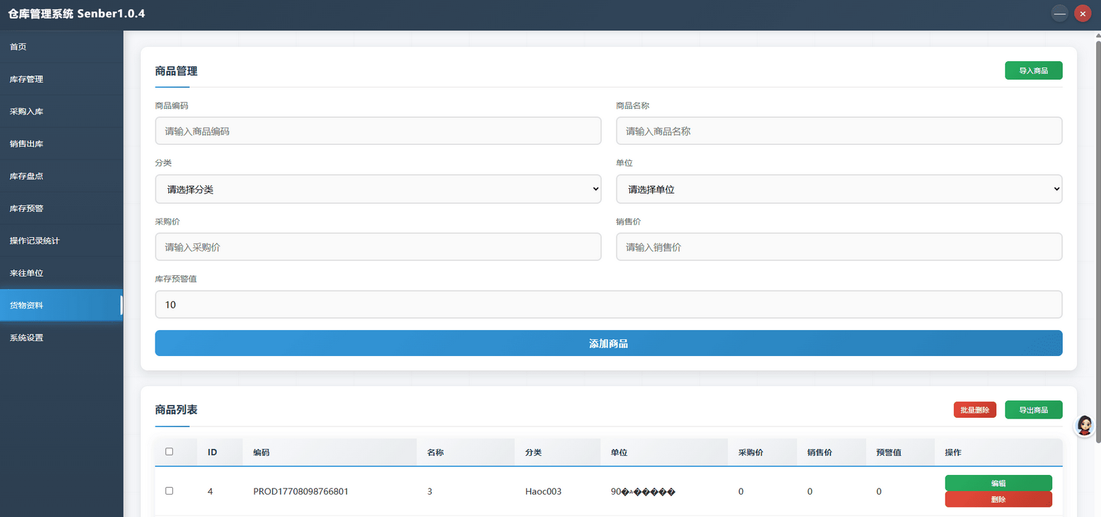Click the 商品列表 section heading
The width and height of the screenshot is (1101, 517).
click(176, 410)
